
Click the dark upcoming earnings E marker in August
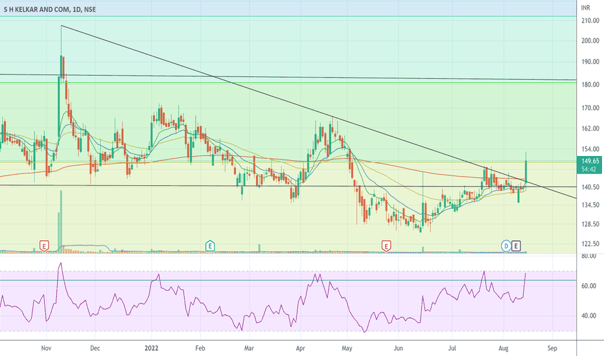516,246
